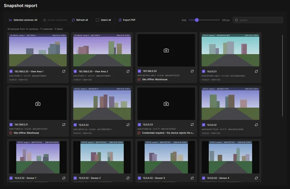290x189 pixels.
Task: Click the error icon beside Credentials required
Action: [x=139, y=133]
